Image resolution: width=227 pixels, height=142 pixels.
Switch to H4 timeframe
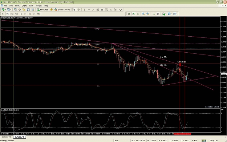click(x=25, y=14)
